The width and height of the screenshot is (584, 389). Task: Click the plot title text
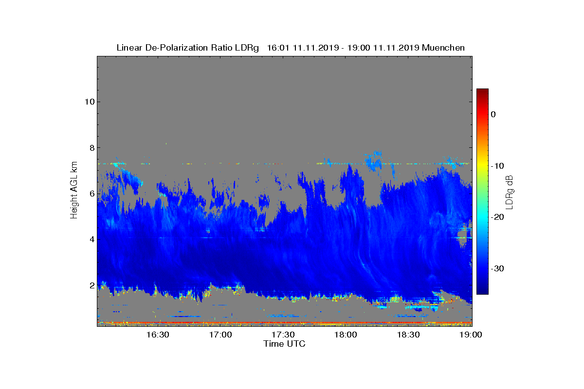[x=291, y=48]
